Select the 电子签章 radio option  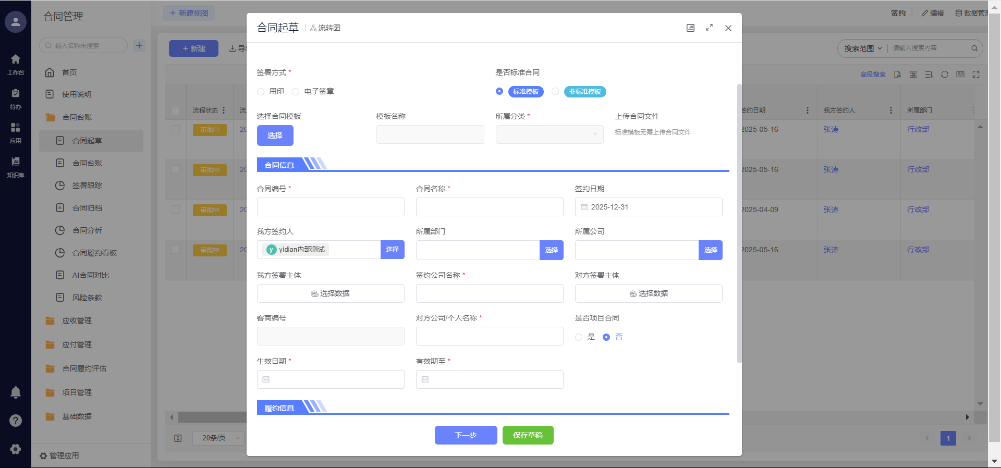click(x=296, y=92)
